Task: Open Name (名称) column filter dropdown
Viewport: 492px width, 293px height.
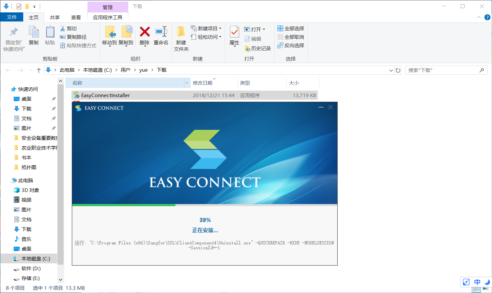Action: pyautogui.click(x=187, y=83)
